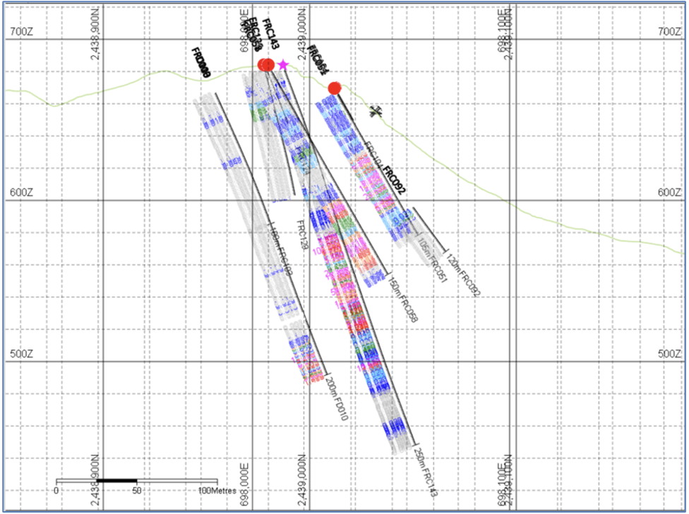Image resolution: width=689 pixels, height=514 pixels.
Task: Select the 600Z elevation label on right edge
Action: [669, 193]
